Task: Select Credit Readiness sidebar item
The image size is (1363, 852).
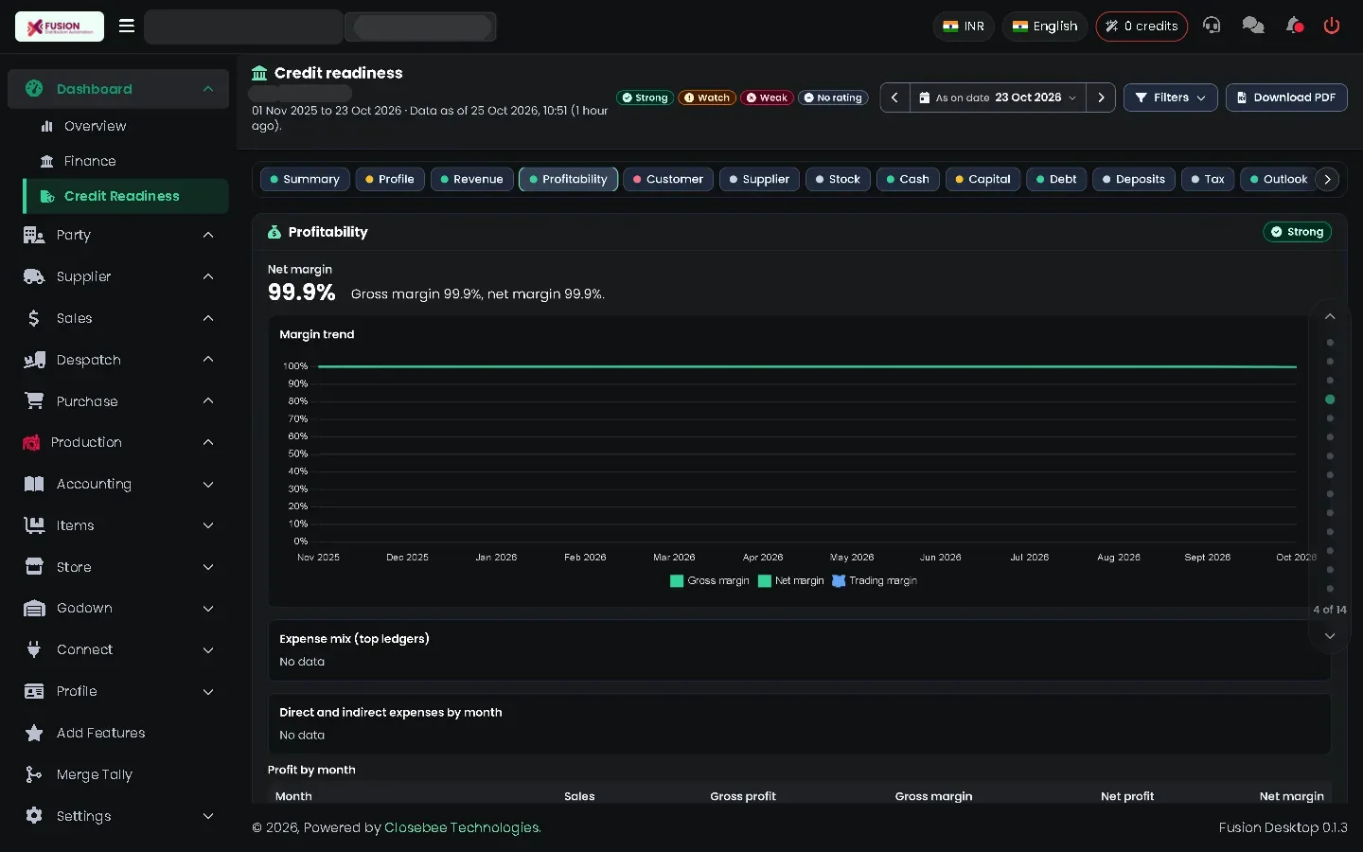Action: coord(126,196)
